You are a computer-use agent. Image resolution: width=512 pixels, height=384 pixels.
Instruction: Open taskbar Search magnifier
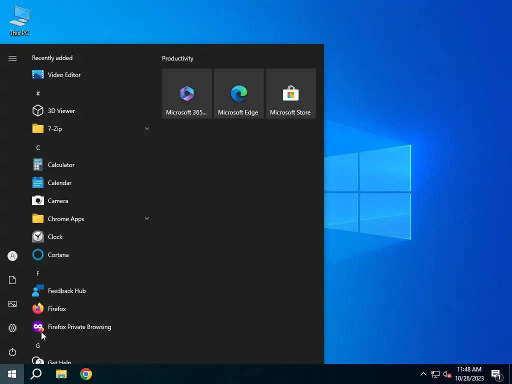(x=36, y=374)
